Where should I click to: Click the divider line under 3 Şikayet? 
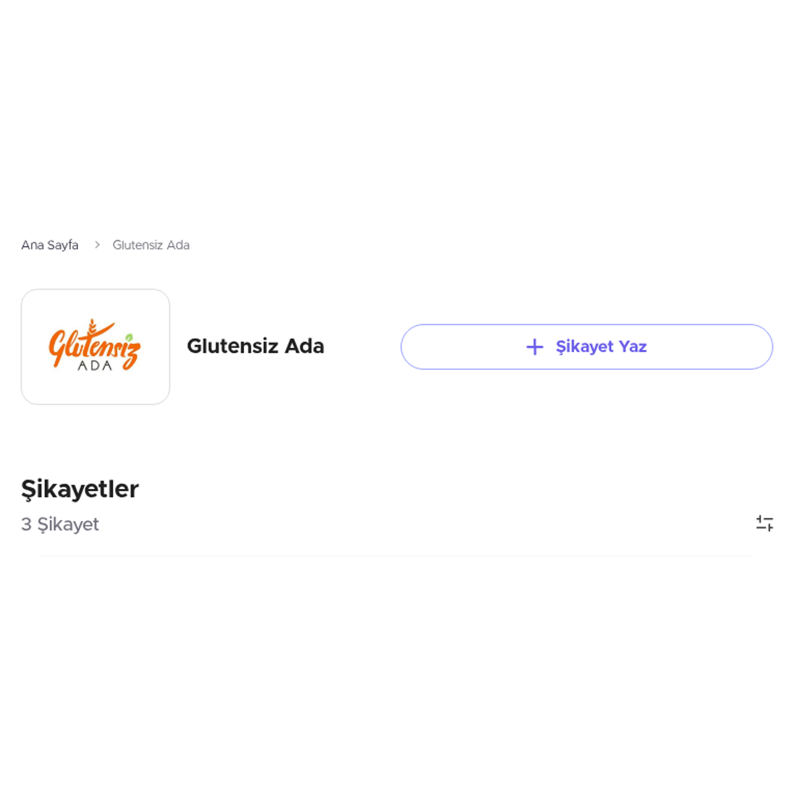pos(397,556)
